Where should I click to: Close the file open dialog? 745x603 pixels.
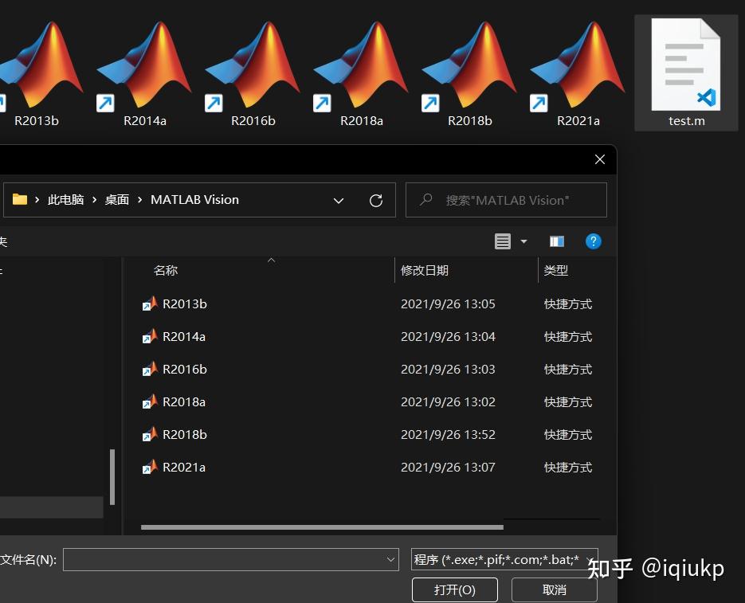[x=600, y=159]
